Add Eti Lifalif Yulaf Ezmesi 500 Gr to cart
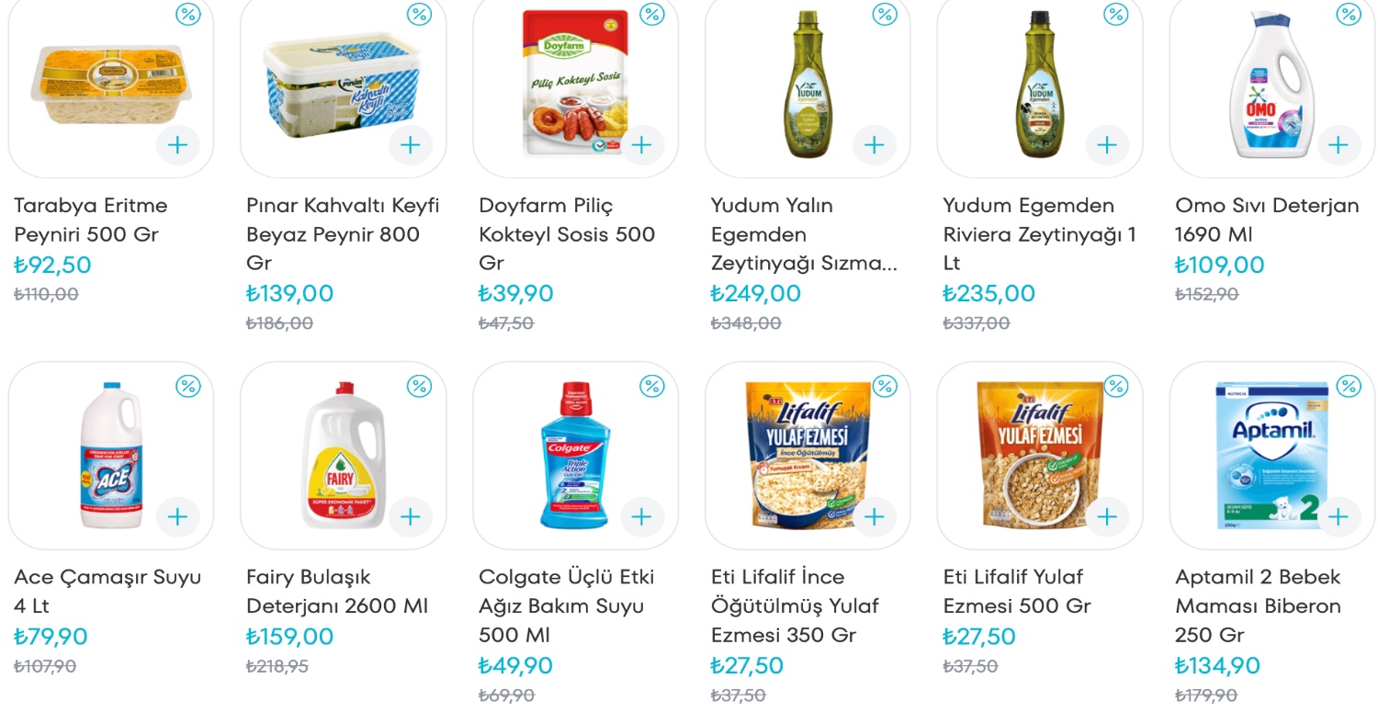The image size is (1378, 712). (1106, 517)
